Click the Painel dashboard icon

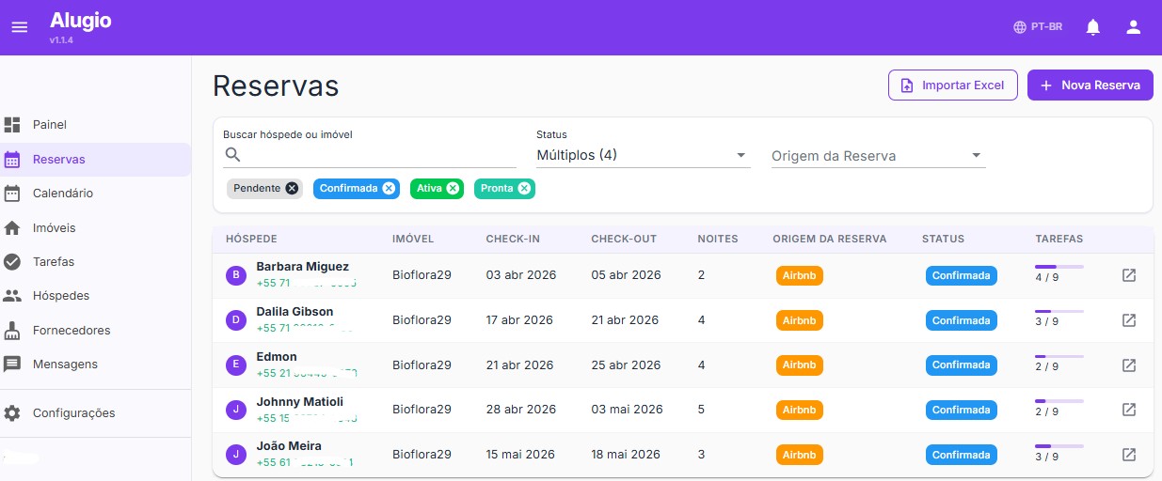pos(12,125)
